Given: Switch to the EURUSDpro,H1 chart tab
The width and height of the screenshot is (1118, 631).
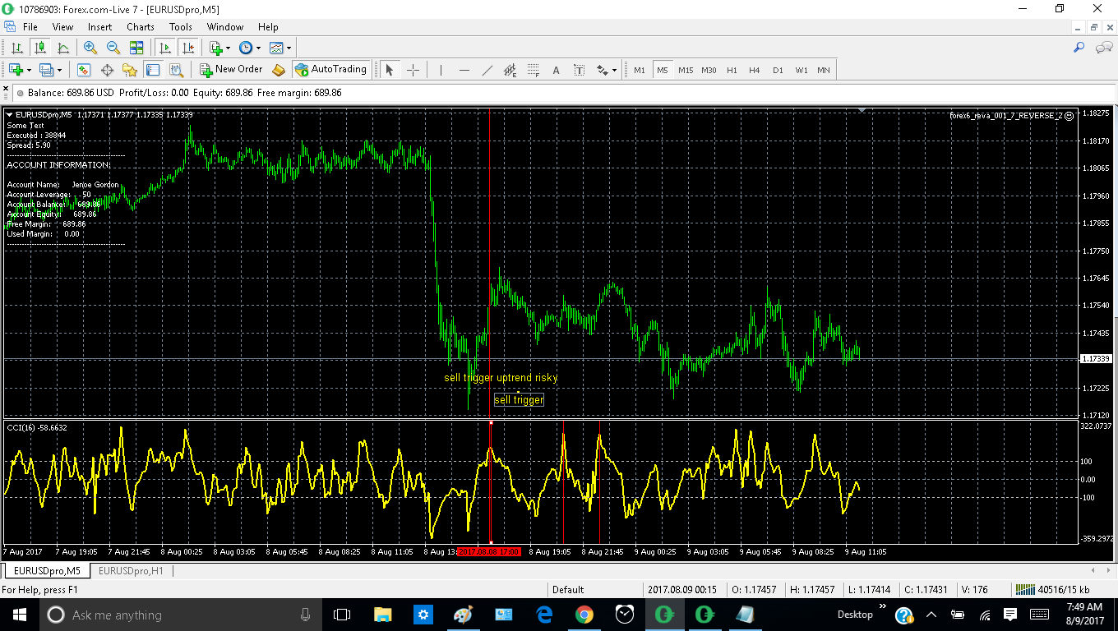Looking at the screenshot, I should point(130,570).
